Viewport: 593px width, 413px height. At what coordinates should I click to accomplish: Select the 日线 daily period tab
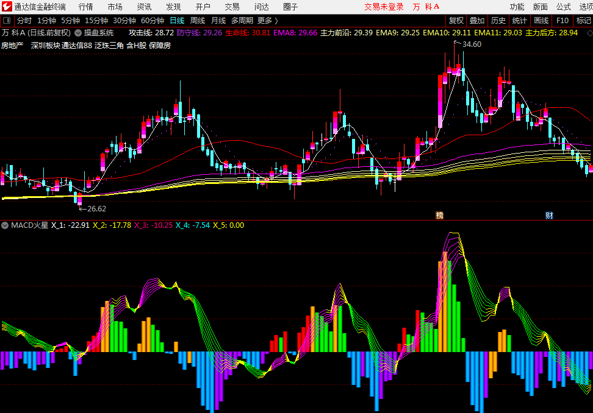(177, 20)
